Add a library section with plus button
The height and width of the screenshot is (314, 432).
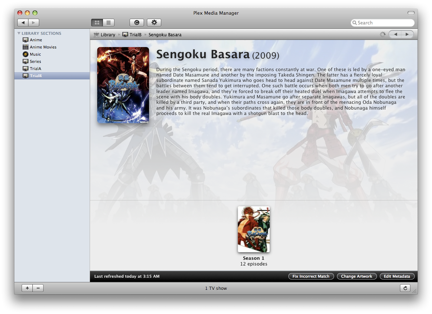coord(27,288)
